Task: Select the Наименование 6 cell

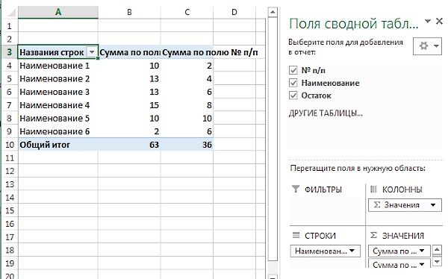Action: point(58,131)
